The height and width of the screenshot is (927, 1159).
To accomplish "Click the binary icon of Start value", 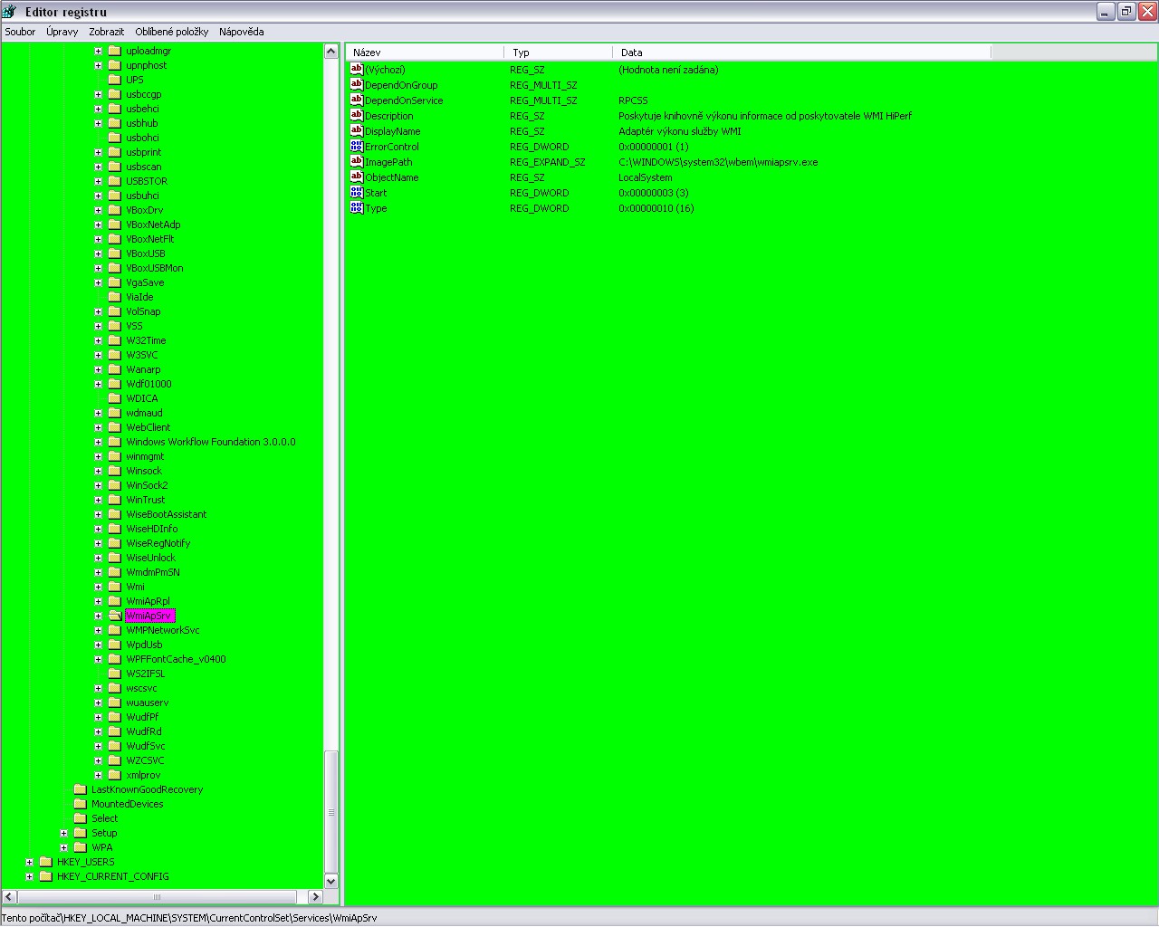I will pos(357,192).
